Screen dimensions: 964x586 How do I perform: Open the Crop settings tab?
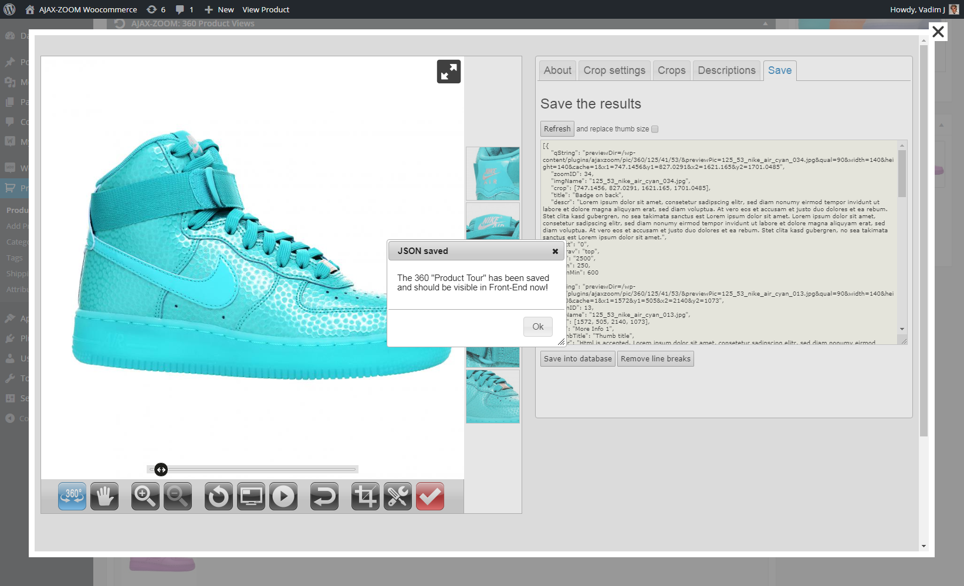point(614,70)
